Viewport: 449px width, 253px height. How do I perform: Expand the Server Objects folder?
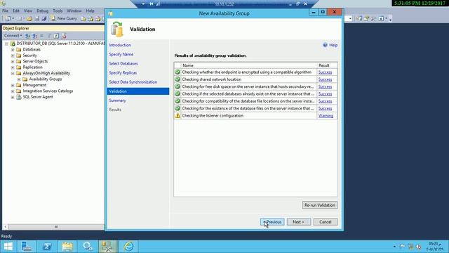tap(13, 61)
